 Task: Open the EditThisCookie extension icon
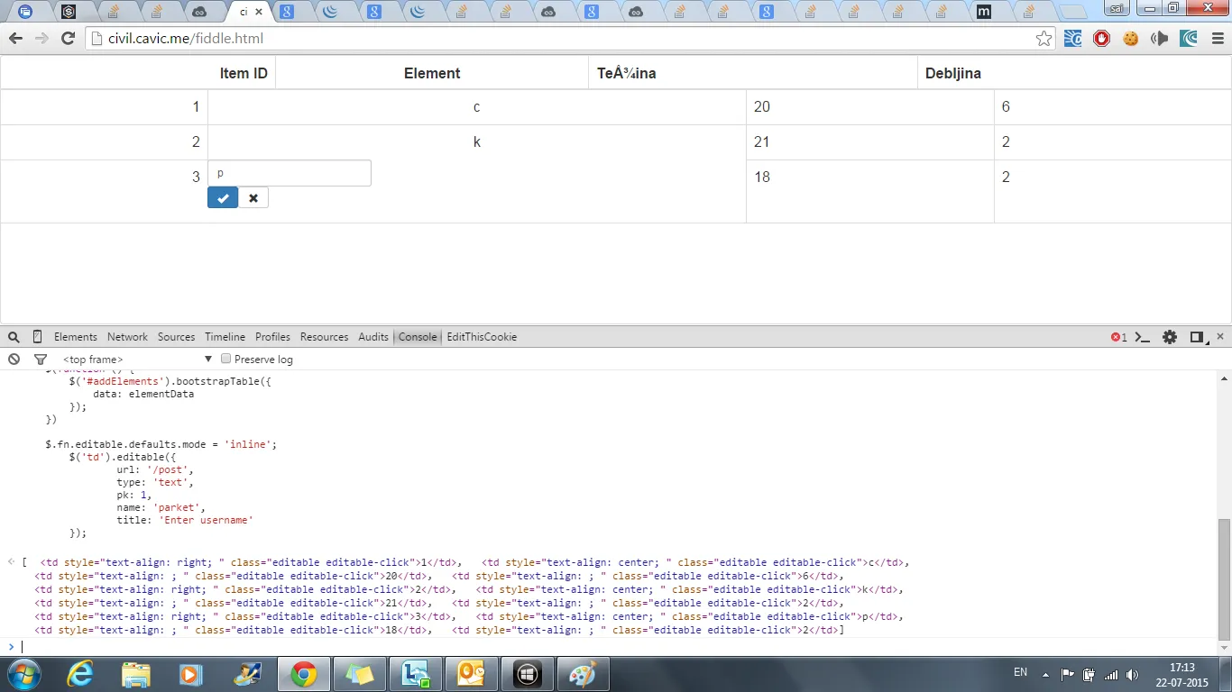(1130, 39)
